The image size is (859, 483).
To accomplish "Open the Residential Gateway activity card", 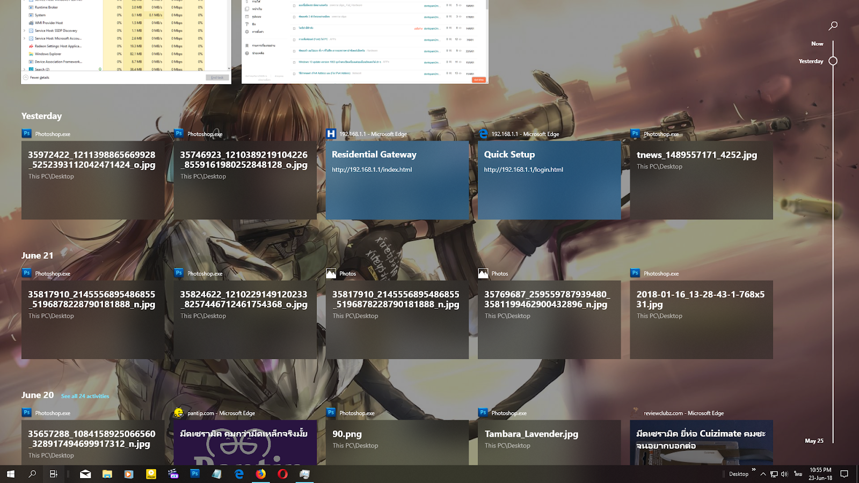I will tap(397, 180).
